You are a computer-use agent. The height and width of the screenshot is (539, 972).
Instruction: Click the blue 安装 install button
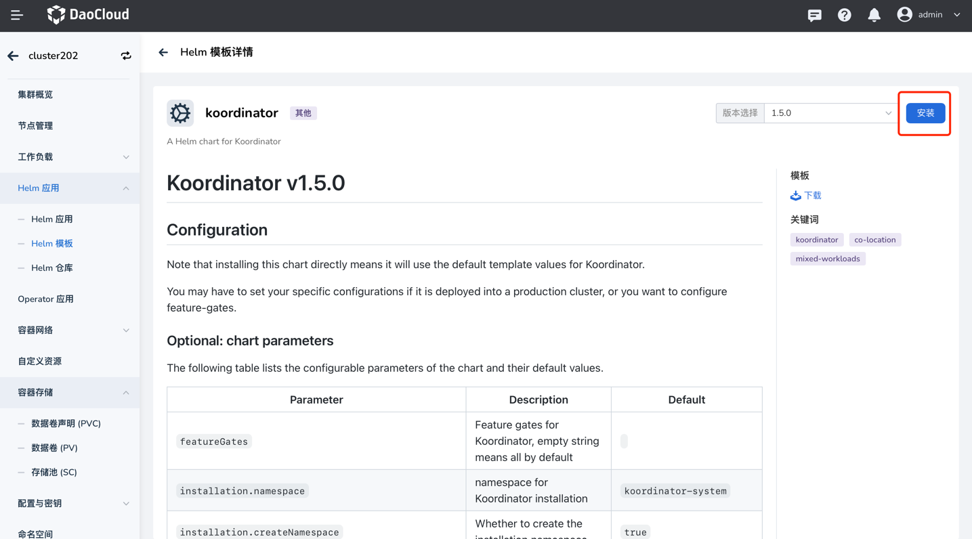point(925,113)
